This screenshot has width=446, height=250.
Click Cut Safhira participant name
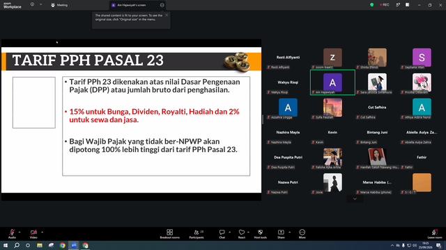coord(377,107)
